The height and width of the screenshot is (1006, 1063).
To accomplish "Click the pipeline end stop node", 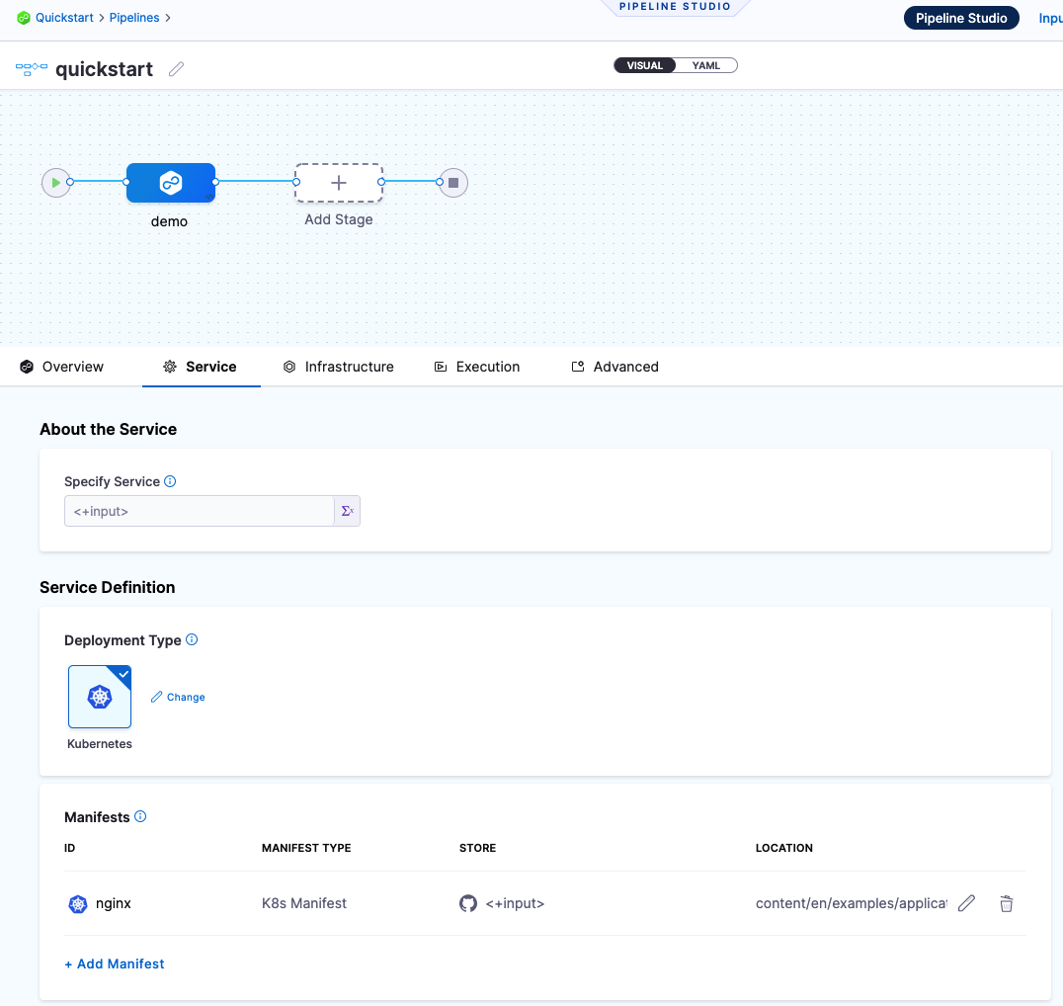I will (452, 183).
